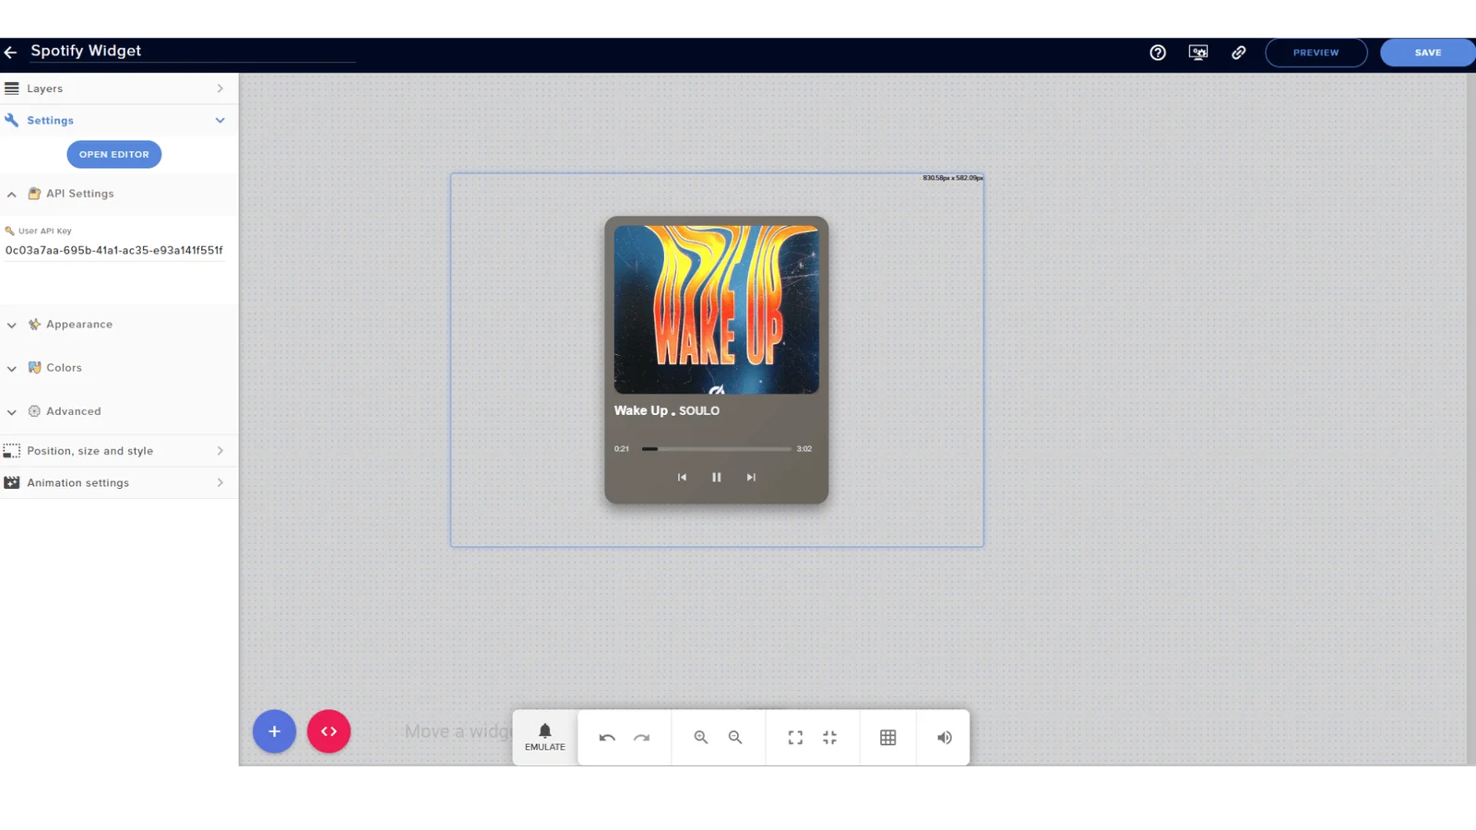Zoom out on the canvas
Image resolution: width=1476 pixels, height=830 pixels.
point(735,738)
